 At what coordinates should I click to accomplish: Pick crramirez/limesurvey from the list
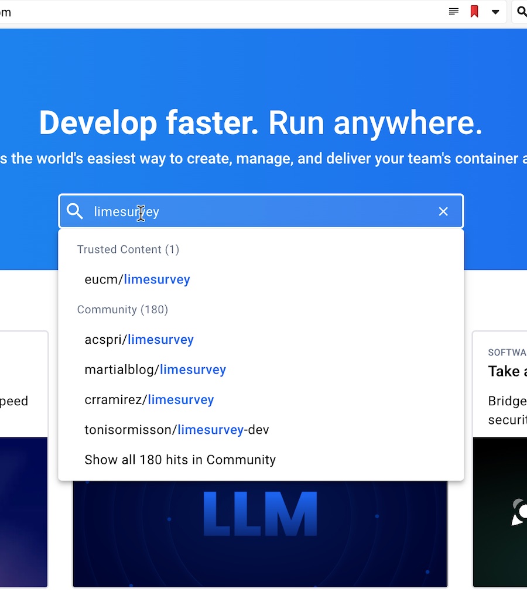pos(149,399)
